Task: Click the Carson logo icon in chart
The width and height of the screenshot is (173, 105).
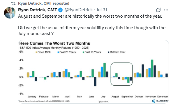Action: click(x=153, y=101)
